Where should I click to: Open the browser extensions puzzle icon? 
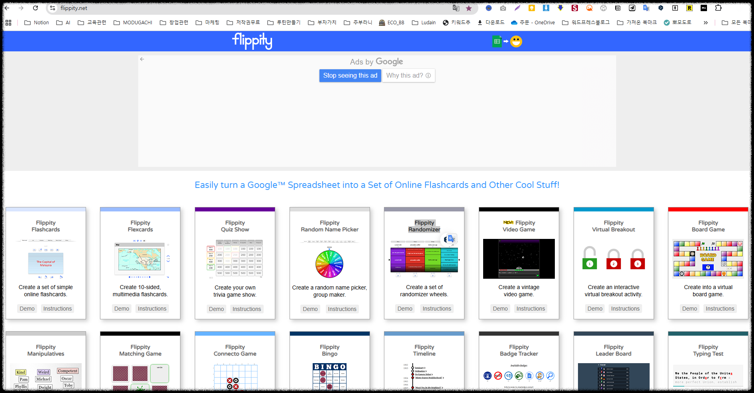718,8
